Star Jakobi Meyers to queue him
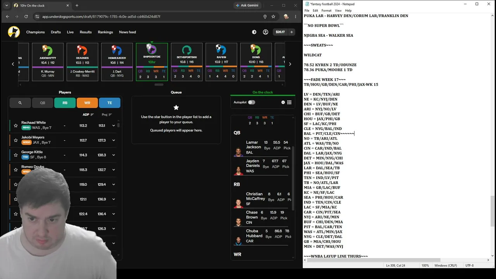Image resolution: width=496 pixels, height=279 pixels. [15, 140]
